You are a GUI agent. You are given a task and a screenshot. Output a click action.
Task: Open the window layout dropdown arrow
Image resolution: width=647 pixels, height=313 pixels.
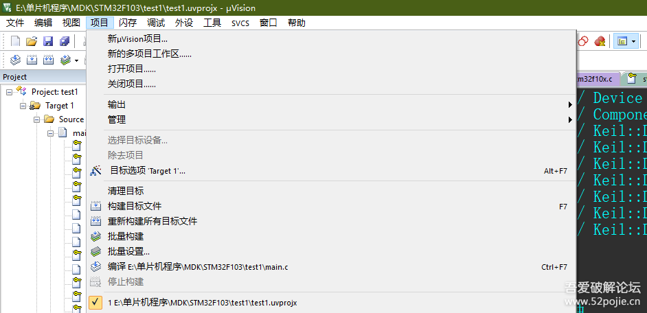[x=634, y=40]
